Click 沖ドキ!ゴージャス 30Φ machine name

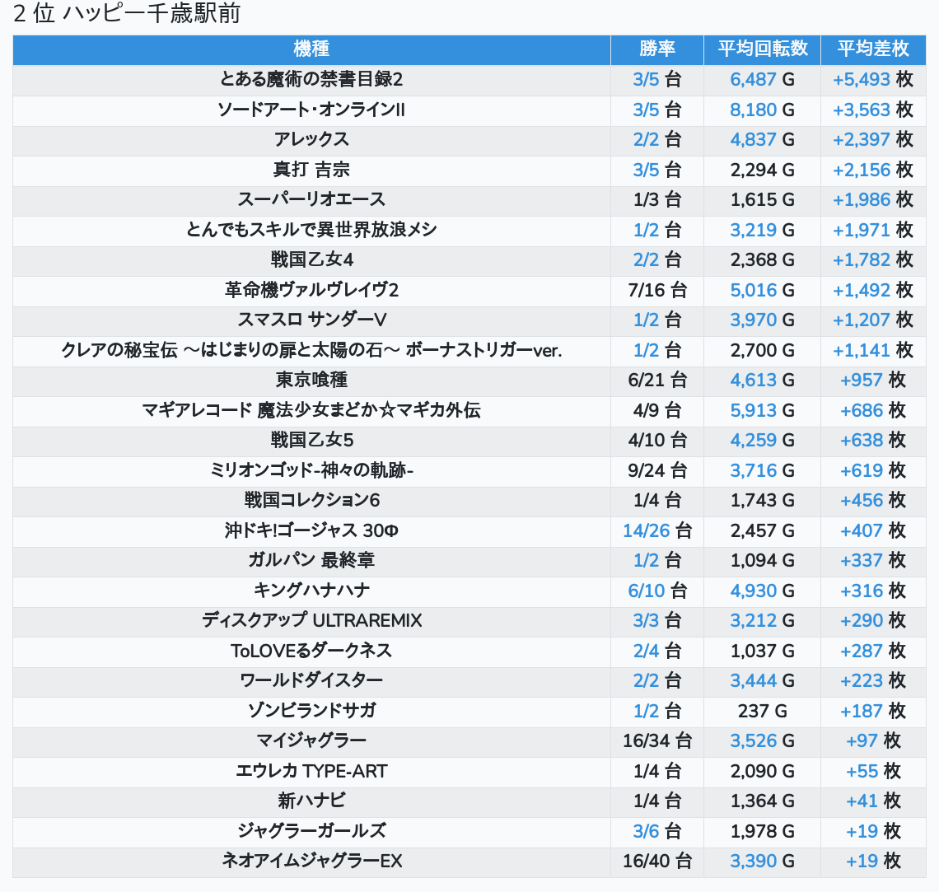pos(311,530)
